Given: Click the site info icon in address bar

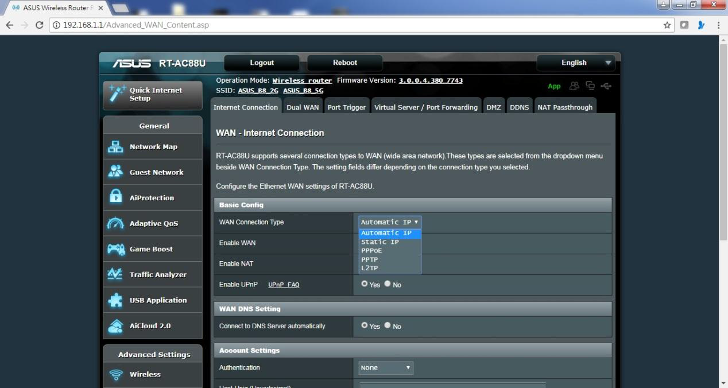Looking at the screenshot, I should click(56, 25).
